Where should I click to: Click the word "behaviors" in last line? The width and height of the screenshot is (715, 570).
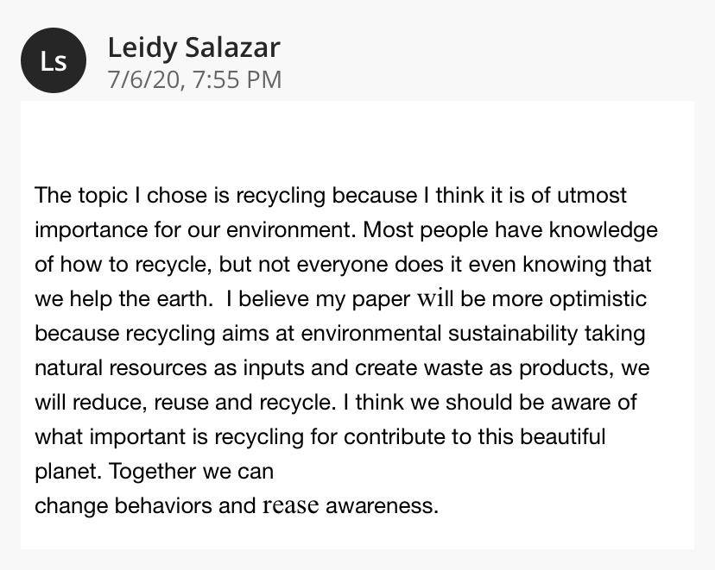click(x=163, y=507)
